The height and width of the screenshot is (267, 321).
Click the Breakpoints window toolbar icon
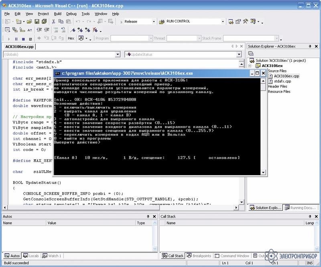point(81,38)
